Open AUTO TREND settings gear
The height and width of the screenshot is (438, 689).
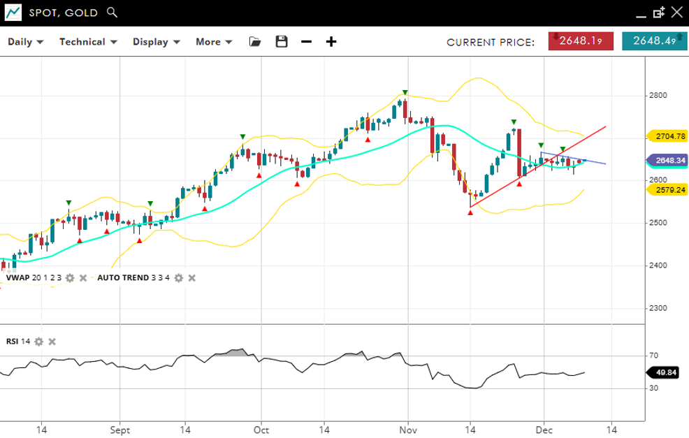pyautogui.click(x=178, y=278)
